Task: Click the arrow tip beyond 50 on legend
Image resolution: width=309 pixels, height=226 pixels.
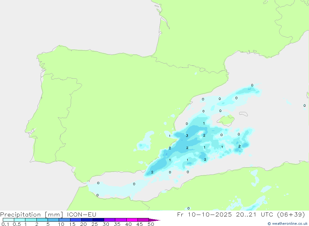Action: click(154, 220)
